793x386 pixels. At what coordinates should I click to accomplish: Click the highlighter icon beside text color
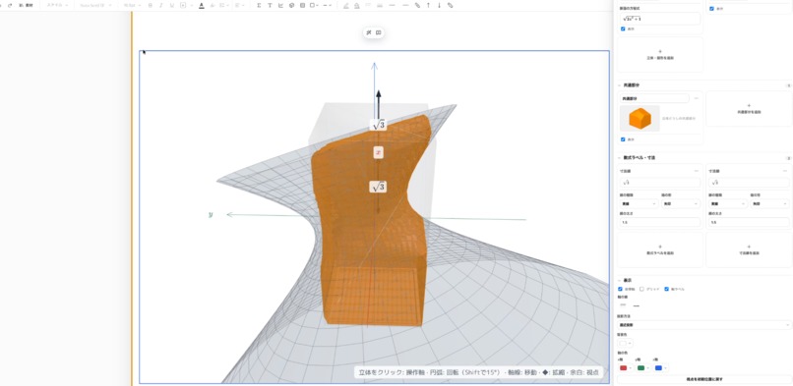tap(213, 5)
